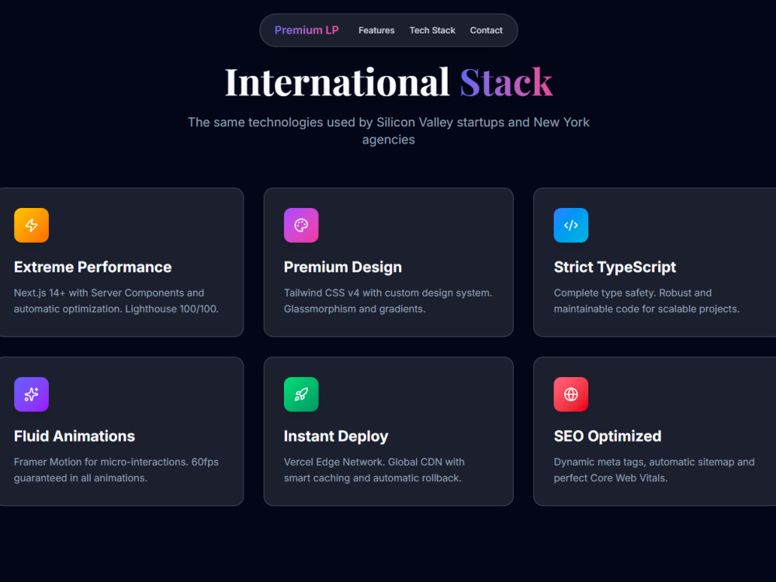This screenshot has height=582, width=776.
Task: Click the green rocket icon
Action: [x=301, y=394]
